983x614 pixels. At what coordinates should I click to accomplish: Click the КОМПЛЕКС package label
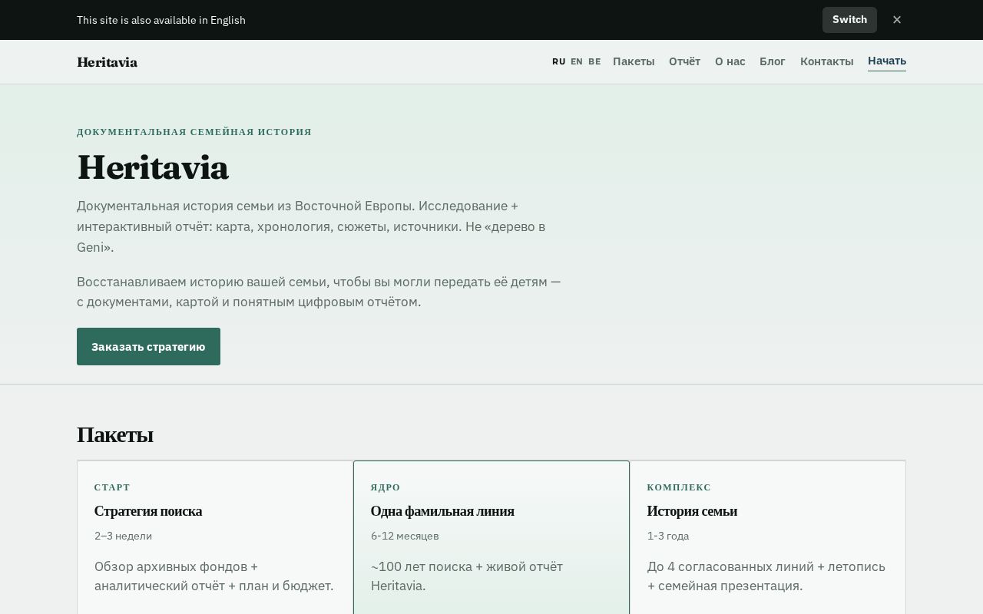pos(679,487)
